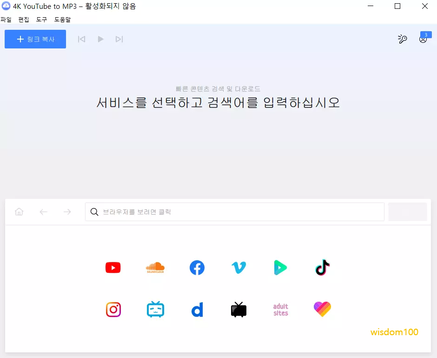Click the magnifier icon in the search bar
The height and width of the screenshot is (358, 437).
[x=94, y=212]
